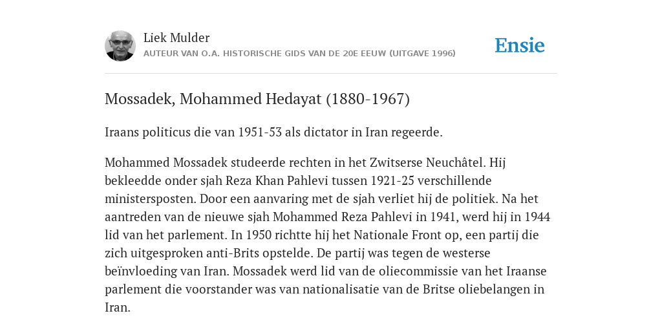
Task: Click the word ministersposten in the paragraph
Action: point(150,199)
